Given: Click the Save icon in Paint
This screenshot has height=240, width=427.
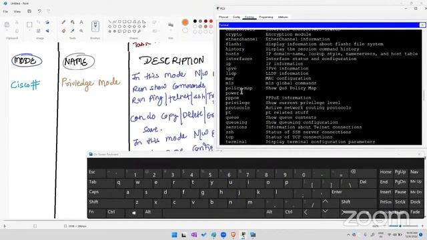Looking at the screenshot, I should pos(29,11).
